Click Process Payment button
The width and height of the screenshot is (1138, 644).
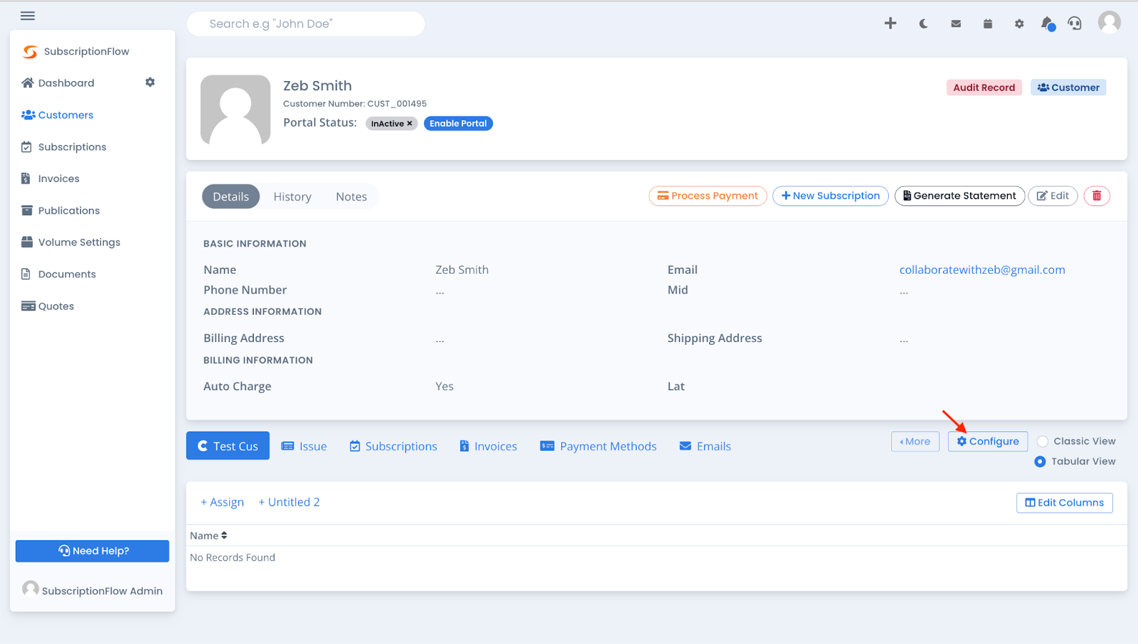tap(708, 195)
